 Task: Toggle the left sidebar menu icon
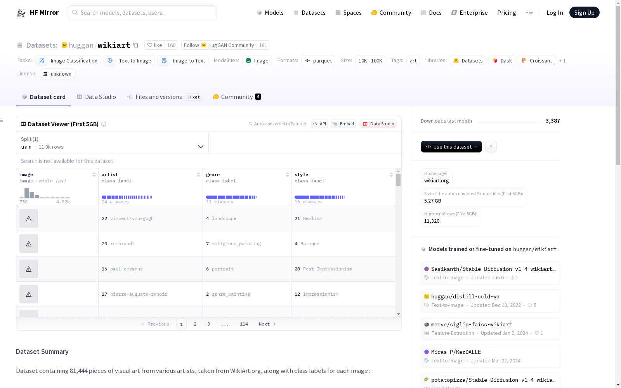coord(2,120)
